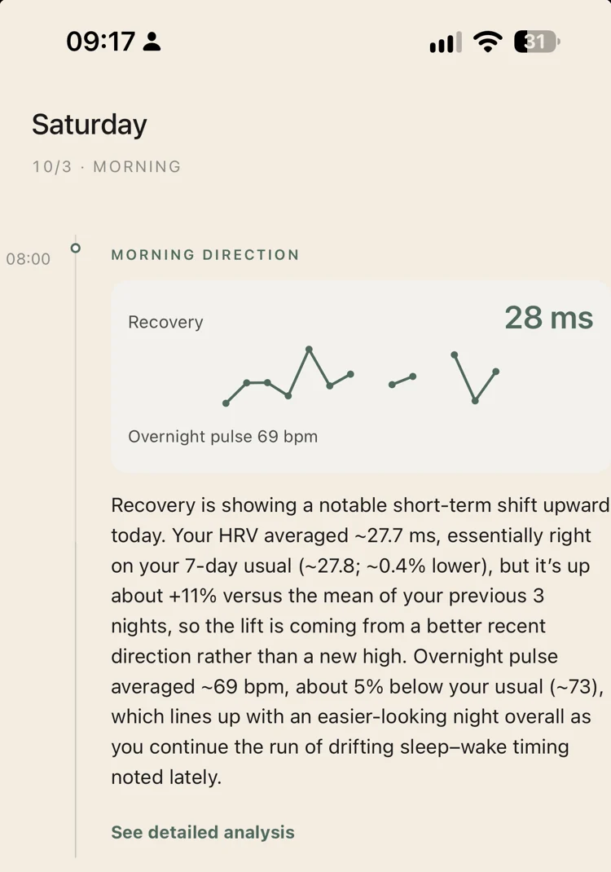
Task: Tap the cellular signal bars icon
Action: click(446, 42)
